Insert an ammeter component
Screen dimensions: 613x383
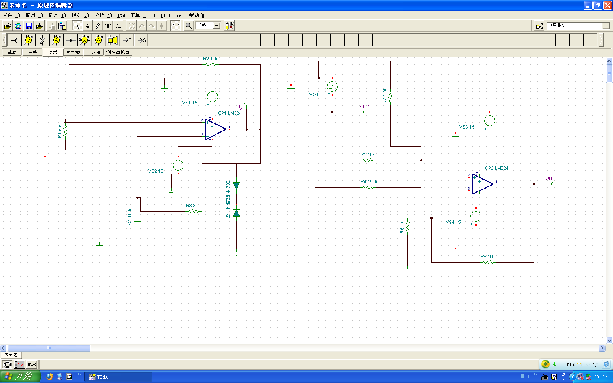point(56,40)
